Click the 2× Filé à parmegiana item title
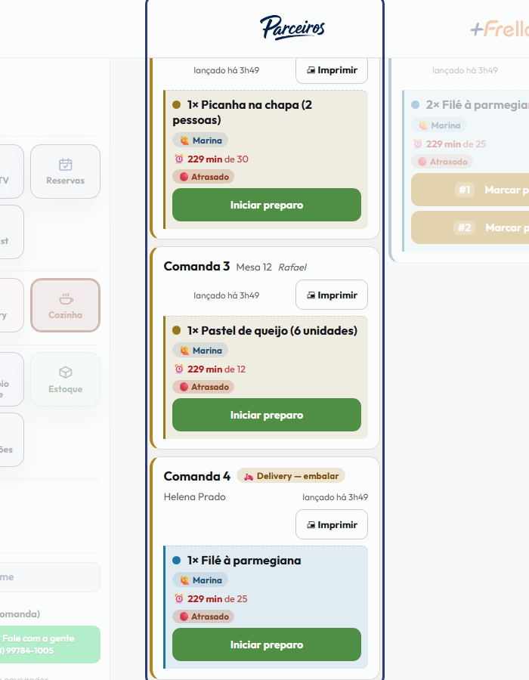 coord(477,104)
